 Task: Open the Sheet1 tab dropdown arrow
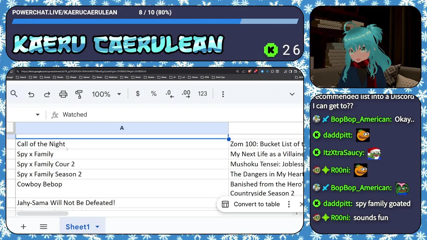(97, 227)
